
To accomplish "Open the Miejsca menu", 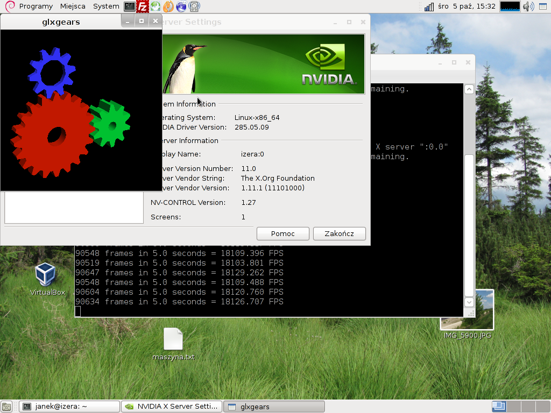I will click(x=73, y=6).
